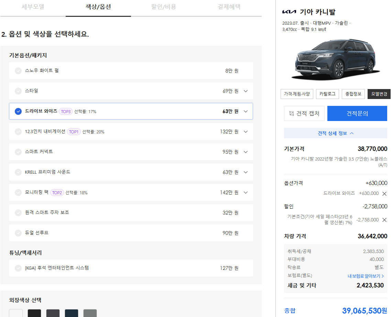Select dark navy exterior color swatch
392x317 pixels.
click(x=71, y=313)
